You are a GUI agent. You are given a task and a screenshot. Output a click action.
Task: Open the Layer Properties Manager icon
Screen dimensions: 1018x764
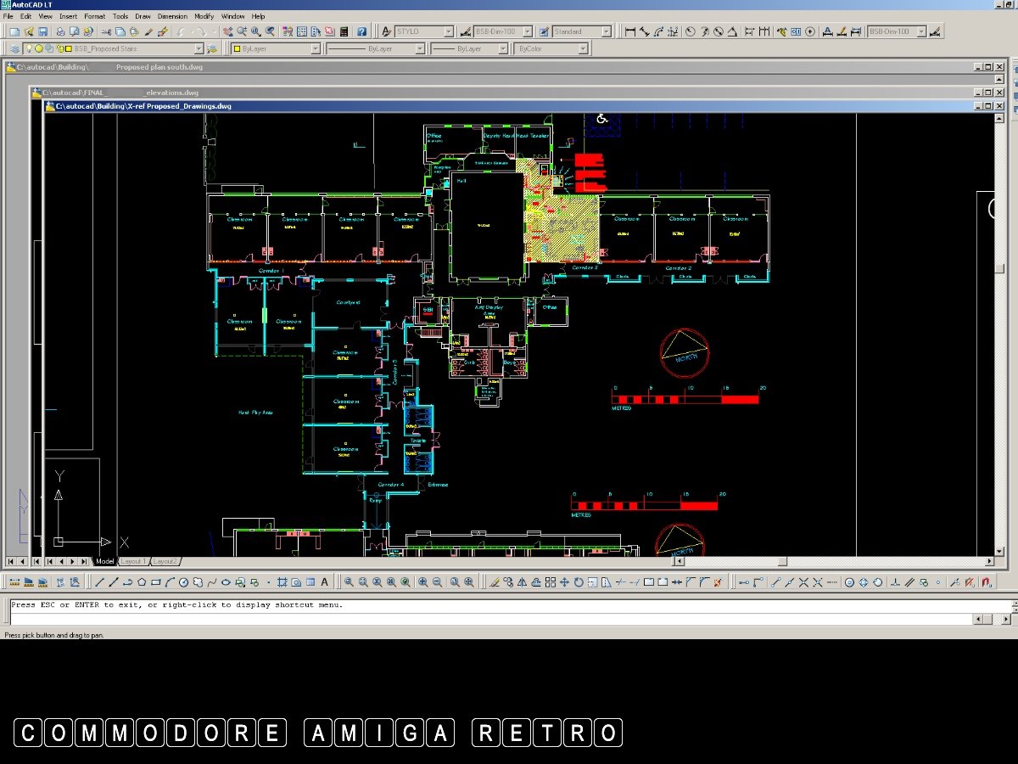pyautogui.click(x=14, y=49)
